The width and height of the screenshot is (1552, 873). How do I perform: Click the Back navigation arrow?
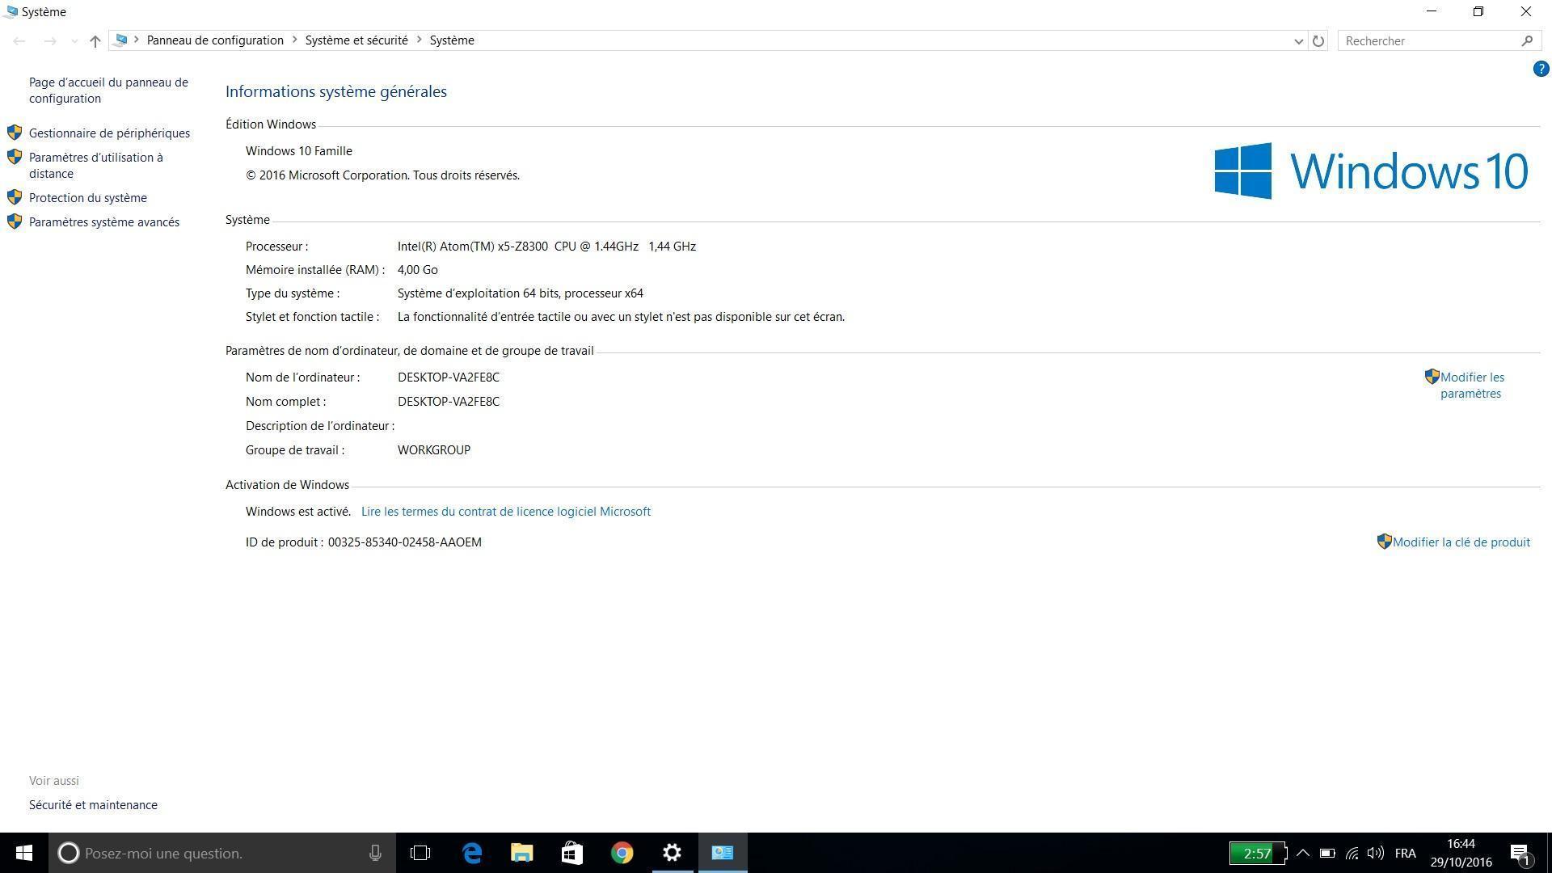(x=19, y=40)
